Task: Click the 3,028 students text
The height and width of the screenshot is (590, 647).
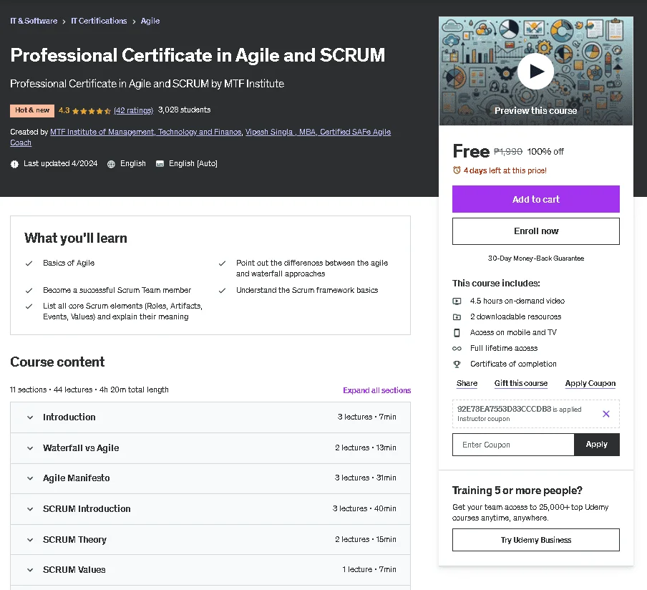Action: click(x=184, y=110)
